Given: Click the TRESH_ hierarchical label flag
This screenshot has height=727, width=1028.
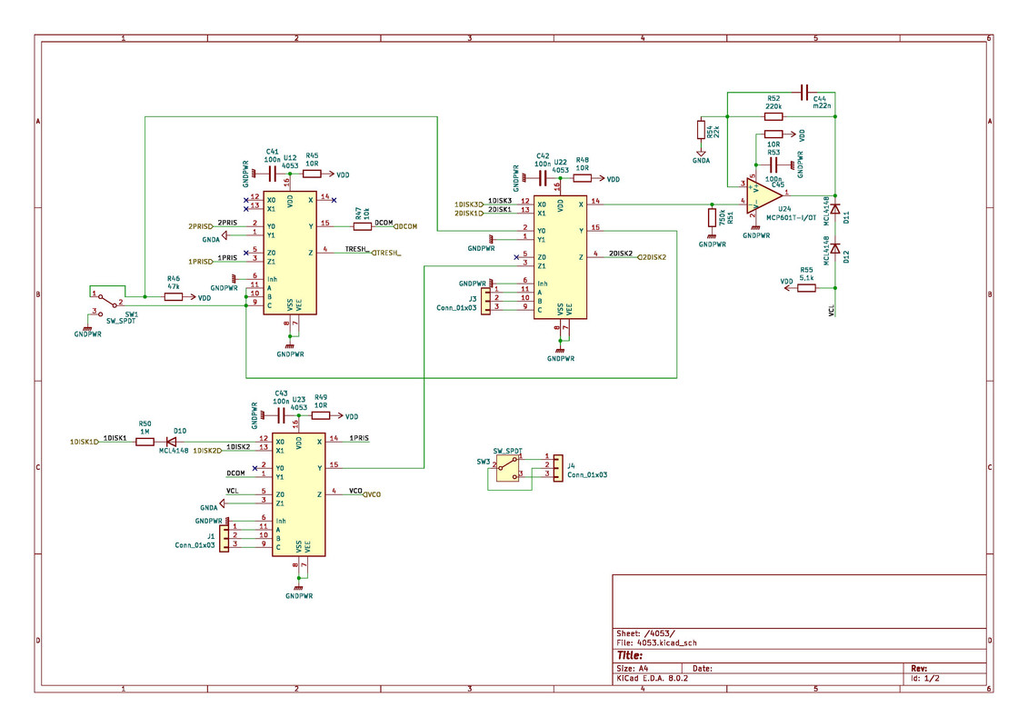Looking at the screenshot, I should (x=387, y=253).
